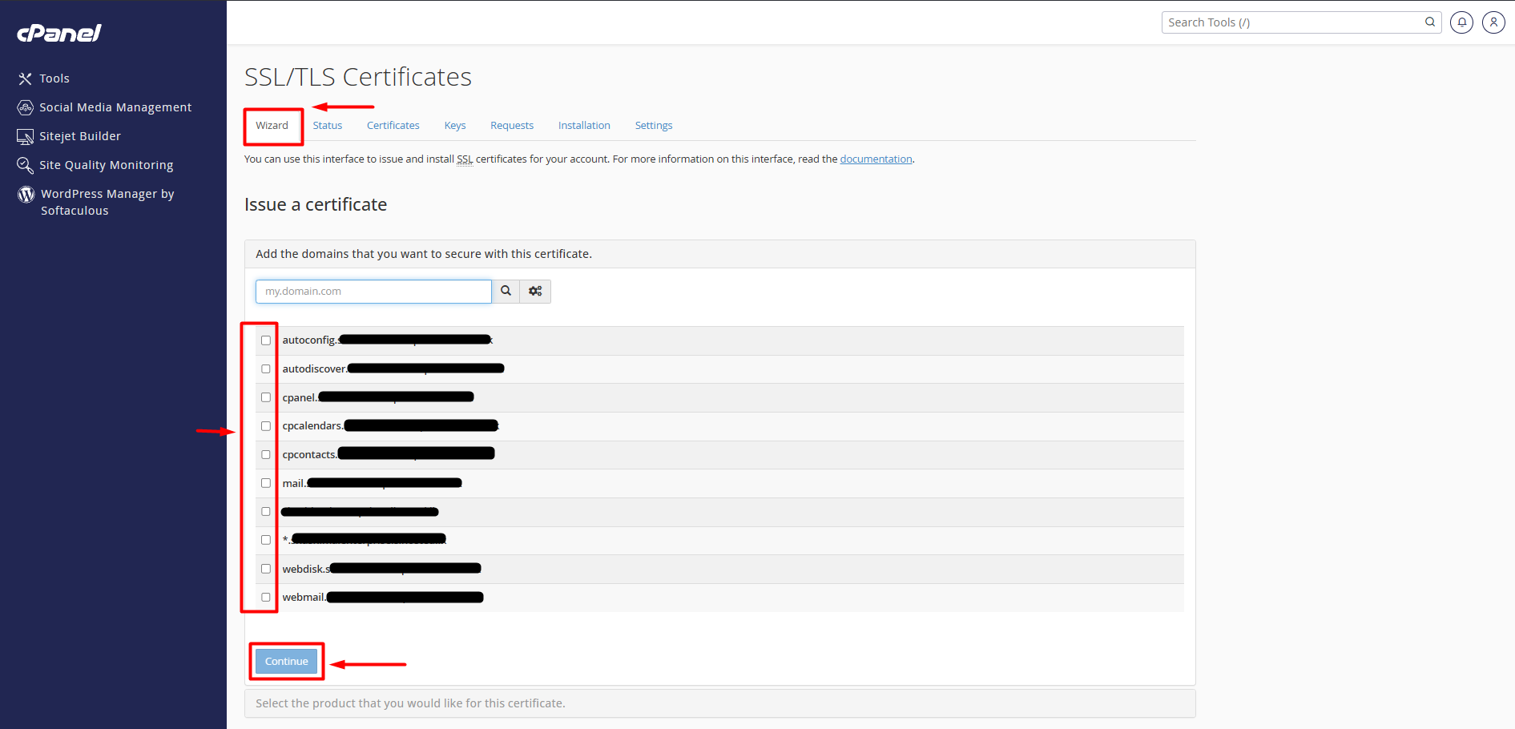Open the notifications bell

pyautogui.click(x=1462, y=22)
